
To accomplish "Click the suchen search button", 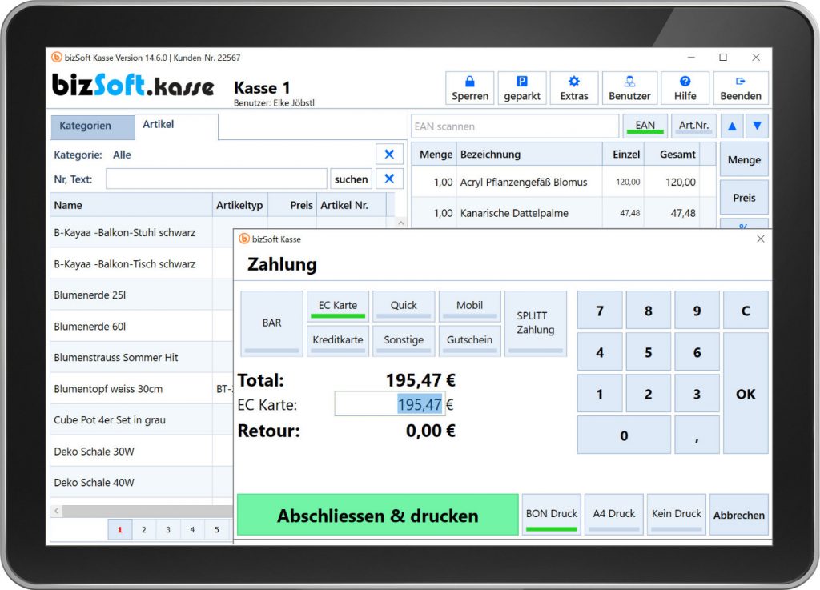I will (351, 179).
